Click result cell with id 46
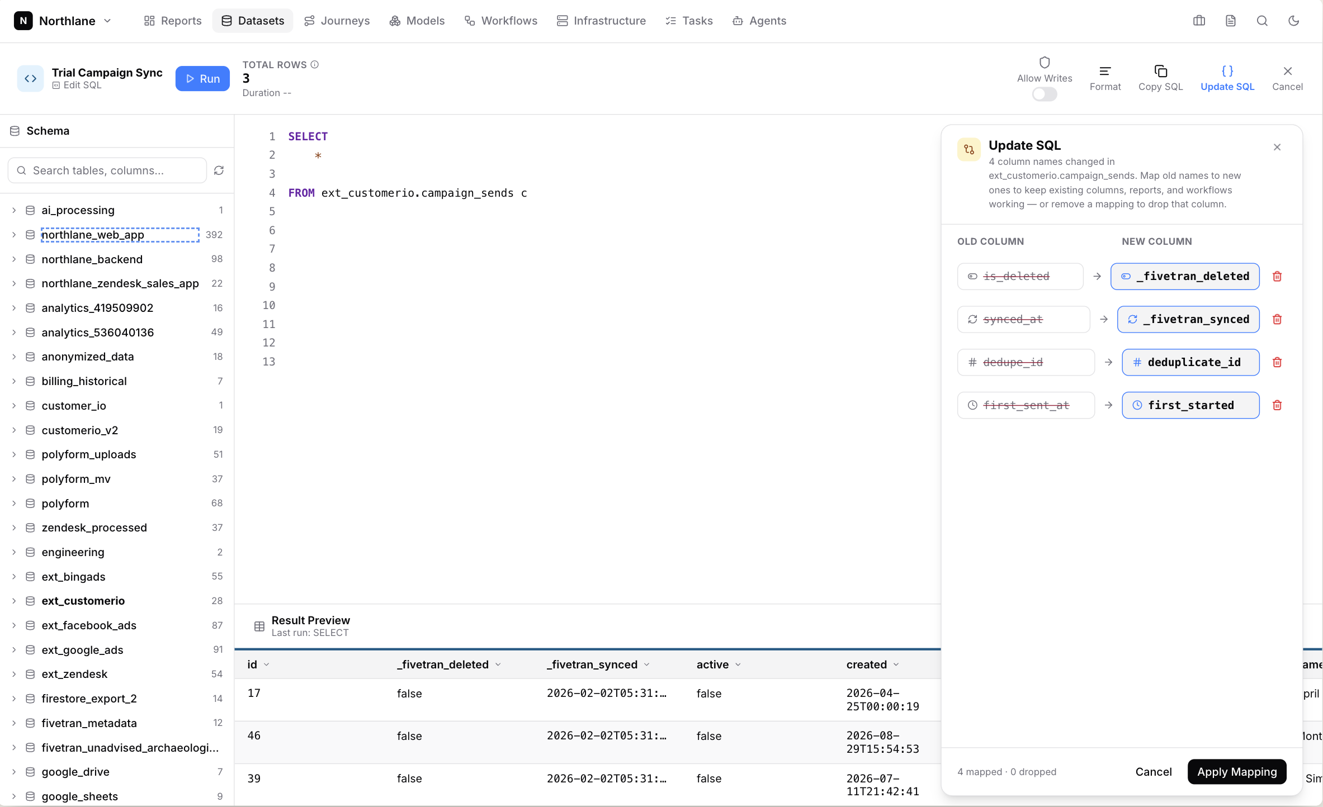The height and width of the screenshot is (807, 1323). point(254,736)
